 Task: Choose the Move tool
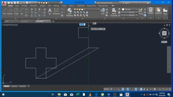32,9
